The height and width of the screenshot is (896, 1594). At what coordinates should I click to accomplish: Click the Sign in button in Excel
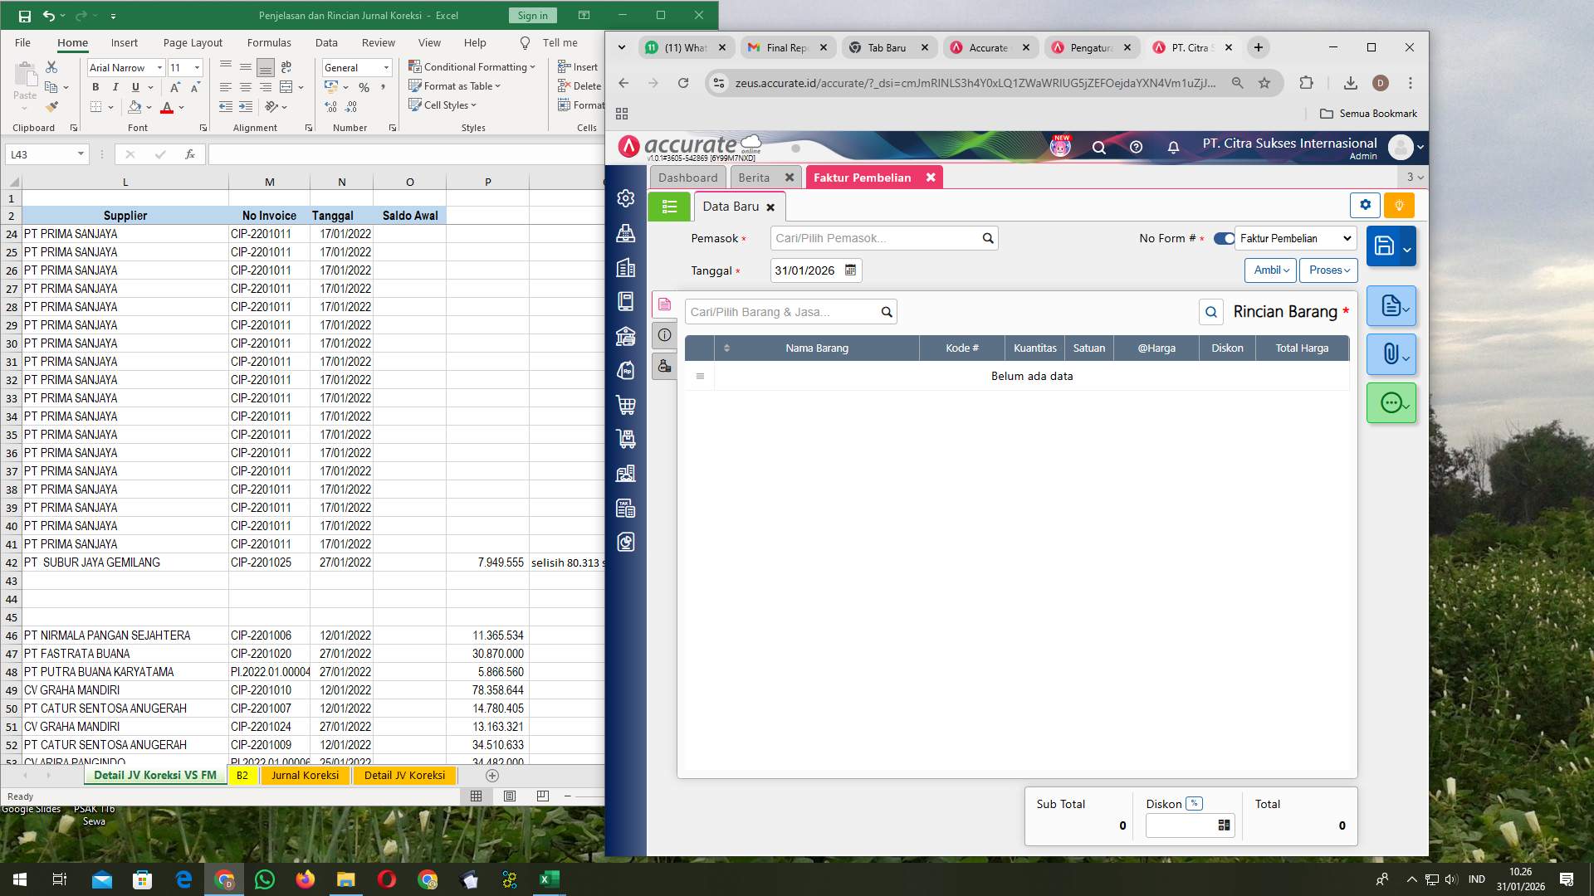[x=531, y=15]
